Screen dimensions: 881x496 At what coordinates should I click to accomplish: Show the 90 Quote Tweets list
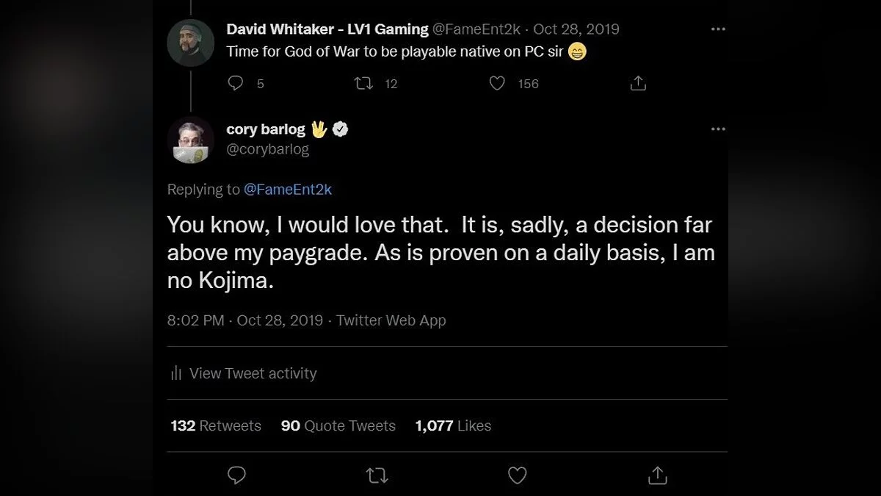338,425
